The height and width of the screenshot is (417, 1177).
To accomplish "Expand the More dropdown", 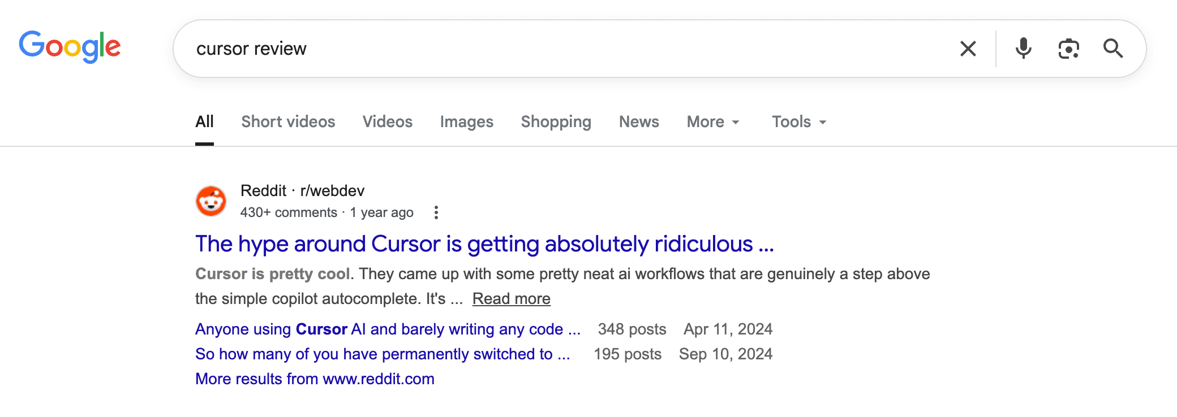I will coord(713,121).
